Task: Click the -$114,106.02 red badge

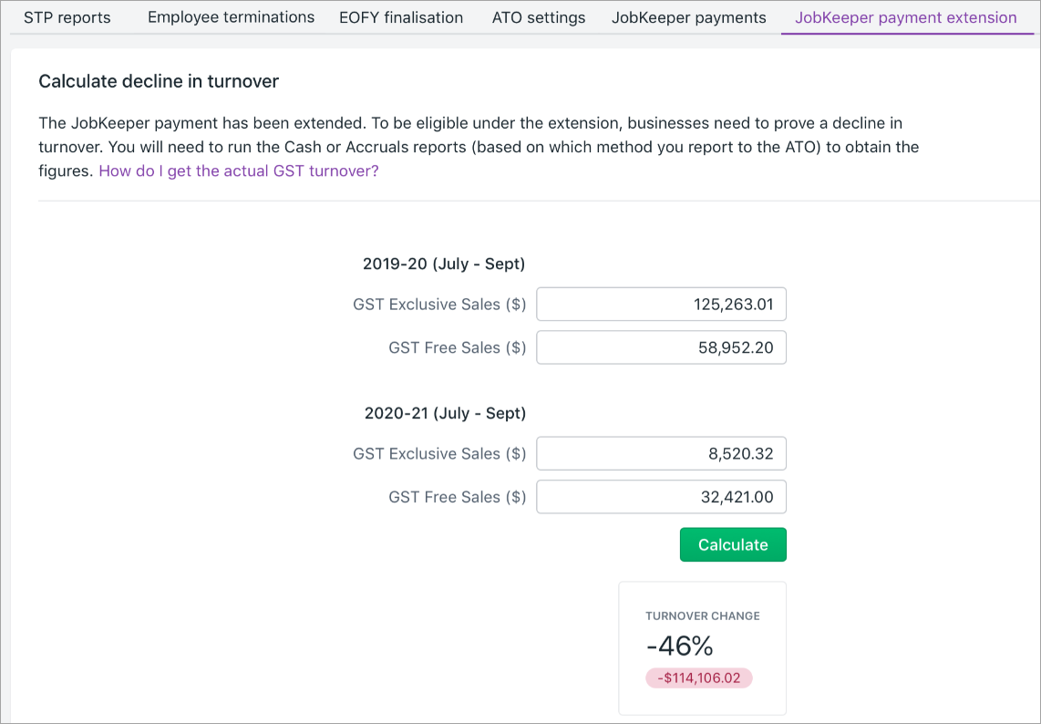Action: pyautogui.click(x=699, y=678)
